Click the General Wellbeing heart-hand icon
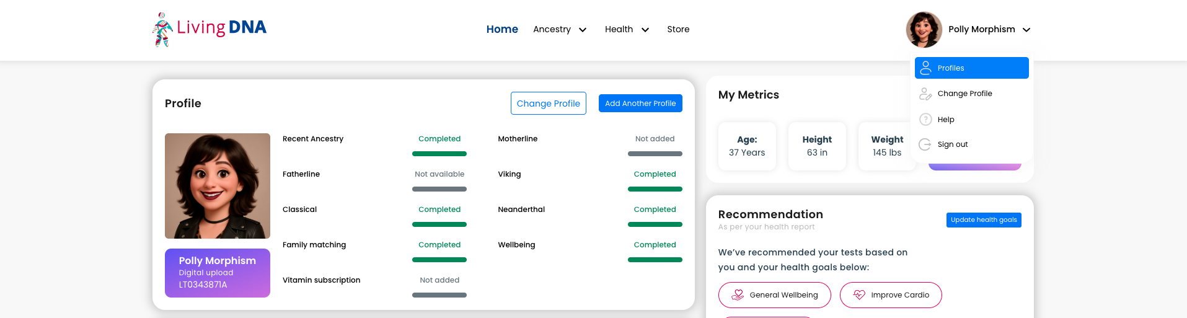This screenshot has height=318, width=1187. 738,295
